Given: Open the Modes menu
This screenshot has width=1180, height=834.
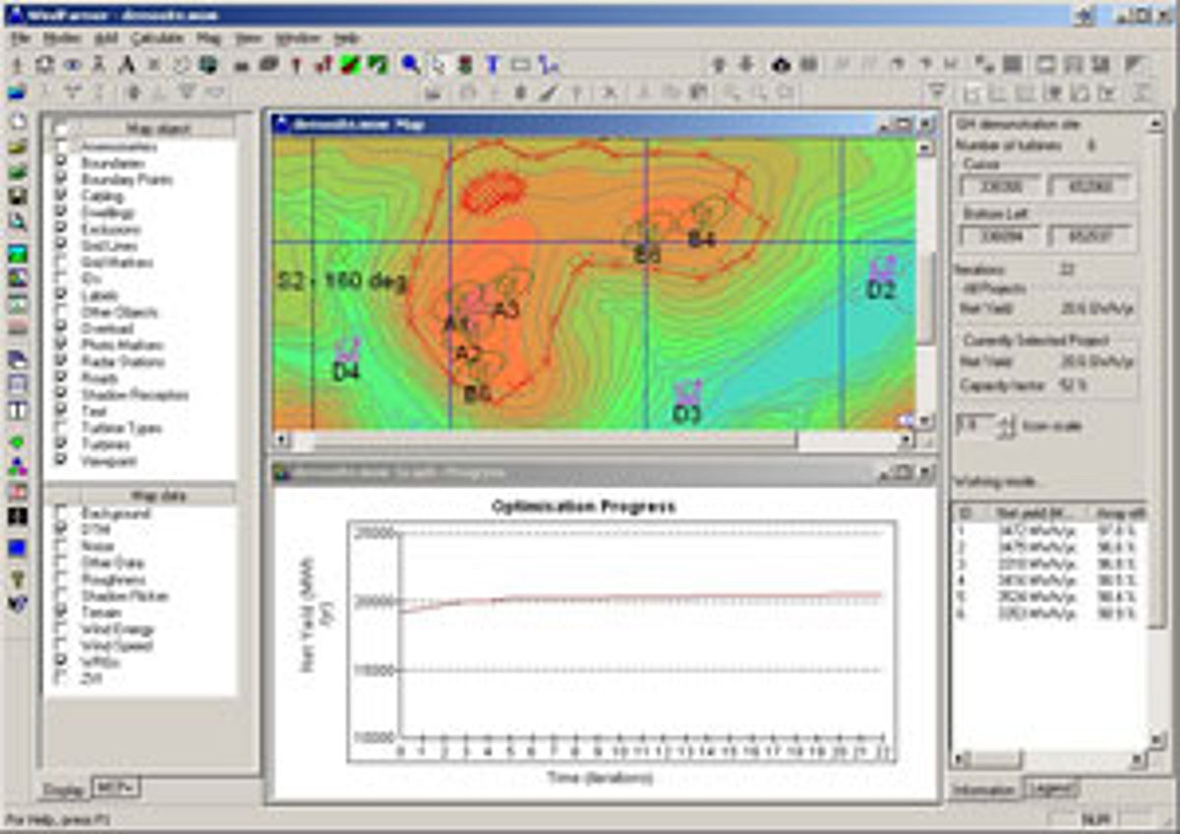Looking at the screenshot, I should (62, 37).
